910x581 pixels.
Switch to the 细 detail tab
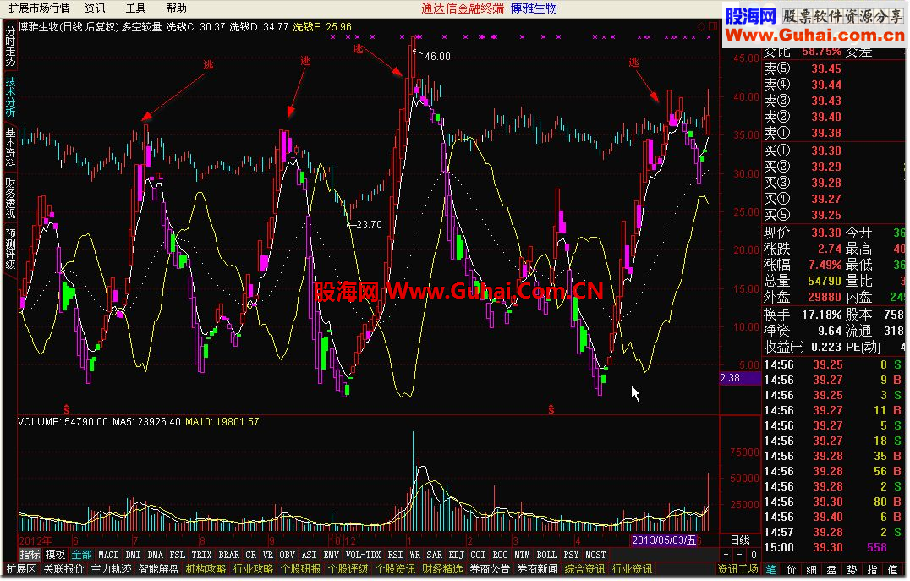[x=811, y=569]
